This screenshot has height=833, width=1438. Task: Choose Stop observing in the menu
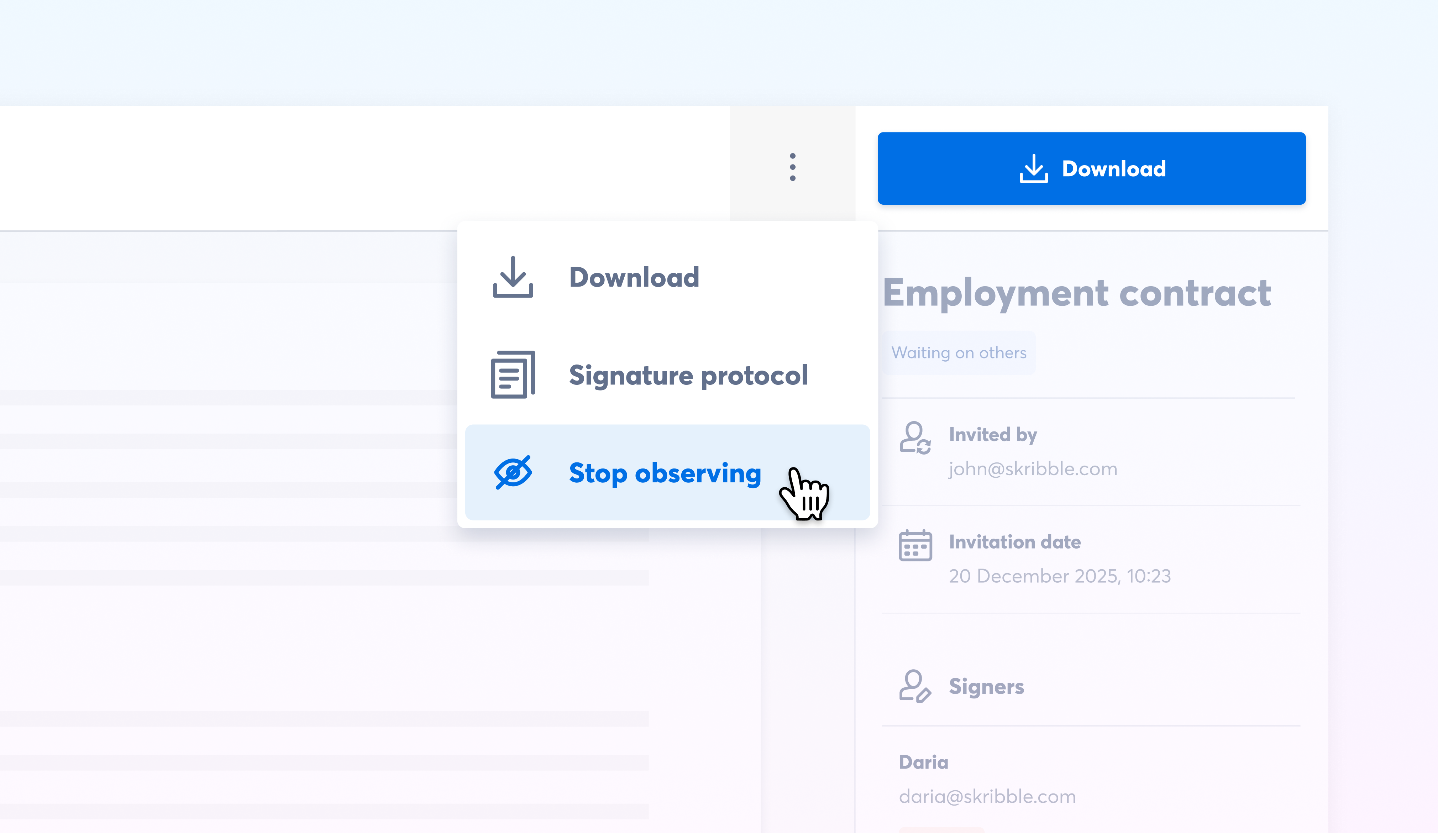[x=667, y=472]
